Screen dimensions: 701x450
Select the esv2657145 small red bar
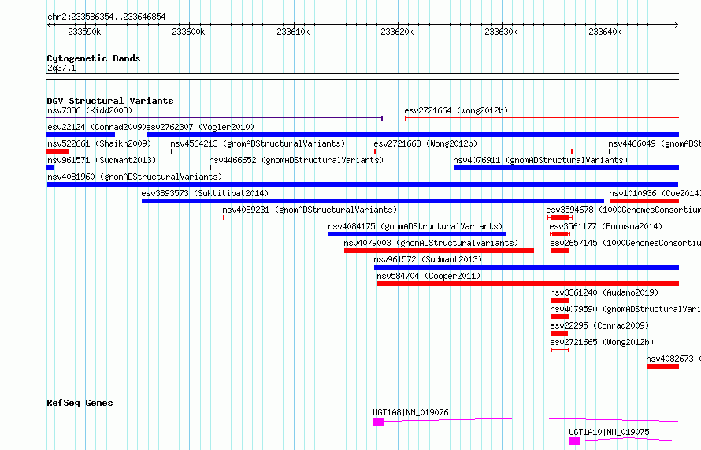pyautogui.click(x=559, y=251)
